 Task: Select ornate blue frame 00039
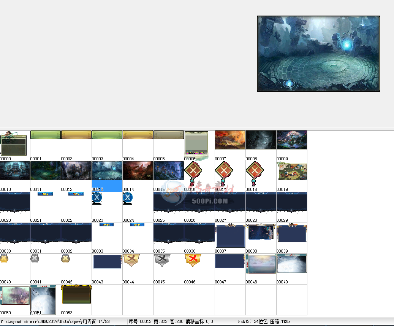tap(292, 233)
